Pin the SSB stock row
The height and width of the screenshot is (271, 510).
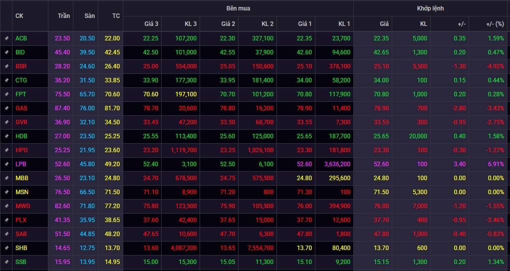[x=6, y=262]
